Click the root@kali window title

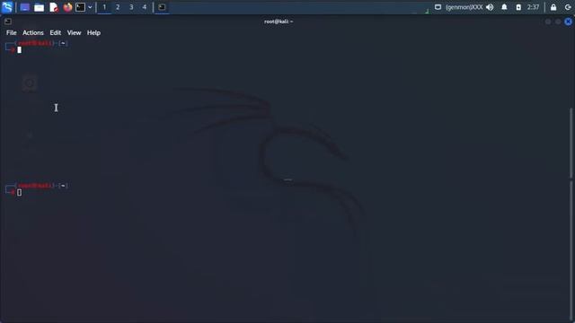coord(279,22)
